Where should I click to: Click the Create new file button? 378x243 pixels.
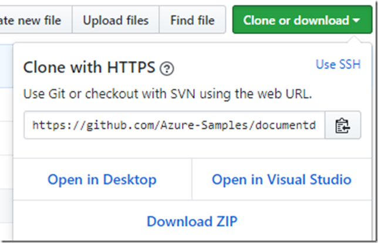(36, 19)
